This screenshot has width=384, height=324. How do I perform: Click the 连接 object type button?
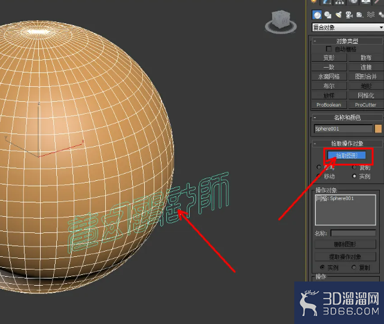point(366,67)
